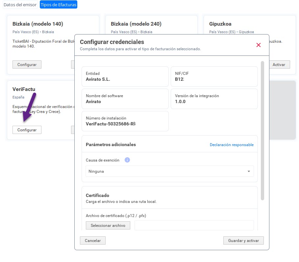Activate the Gipuzkoa invoice type
Screen dimensions: 299x262
tap(279, 65)
